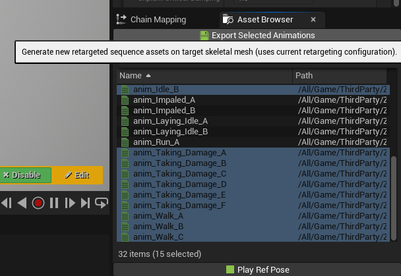Switch to the Asset Browser tab

point(264,20)
